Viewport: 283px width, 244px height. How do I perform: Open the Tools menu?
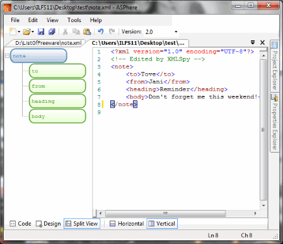[x=74, y=20]
